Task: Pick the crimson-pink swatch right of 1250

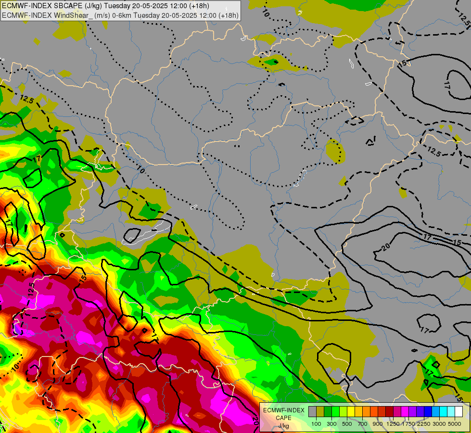Action: tap(397, 412)
